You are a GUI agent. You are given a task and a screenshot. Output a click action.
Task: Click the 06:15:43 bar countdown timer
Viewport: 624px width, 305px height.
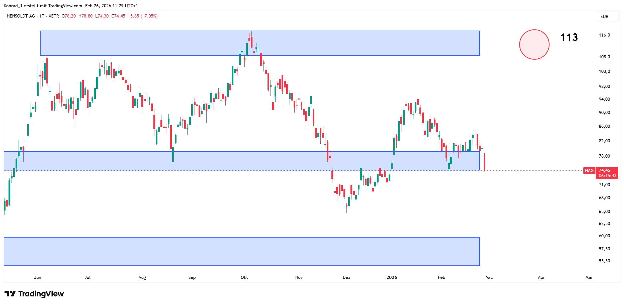(x=607, y=176)
